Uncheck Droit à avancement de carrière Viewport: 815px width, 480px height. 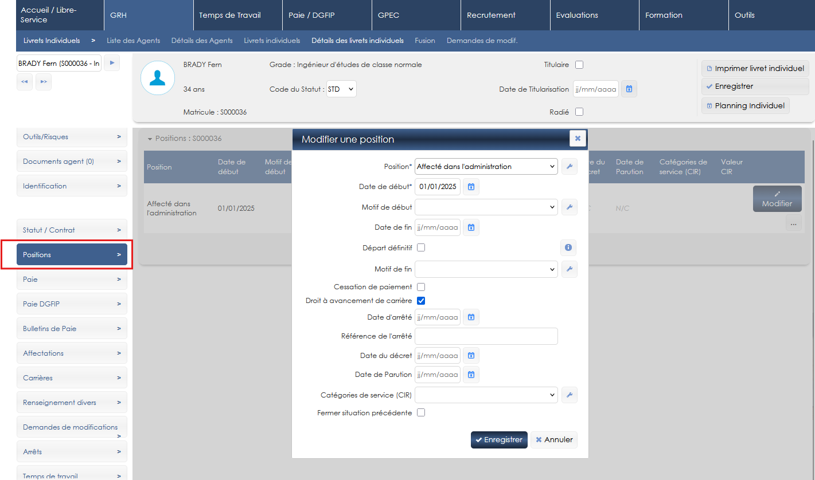[x=421, y=301]
